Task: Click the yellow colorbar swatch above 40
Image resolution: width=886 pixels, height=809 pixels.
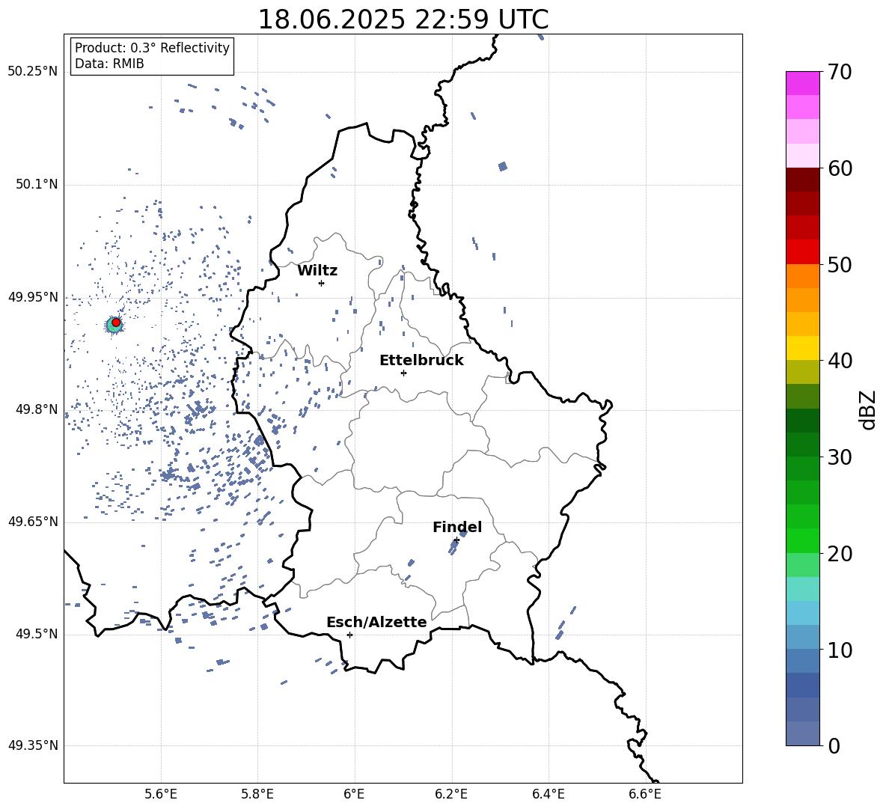Action: tap(802, 348)
